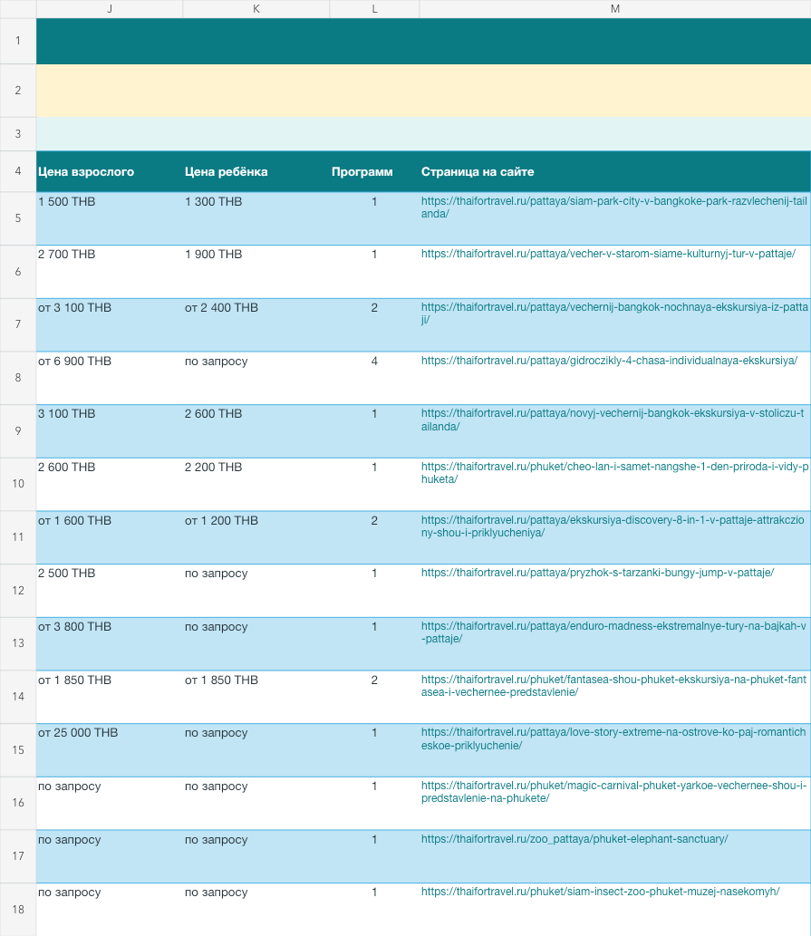This screenshot has width=811, height=936.
Task: Open the siam-park-city-v-bangkoke link
Action: click(x=614, y=207)
